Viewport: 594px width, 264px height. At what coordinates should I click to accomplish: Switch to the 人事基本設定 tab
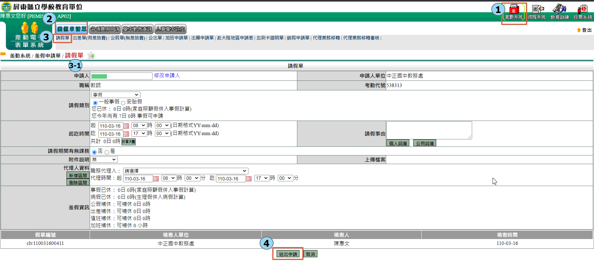coord(170,29)
